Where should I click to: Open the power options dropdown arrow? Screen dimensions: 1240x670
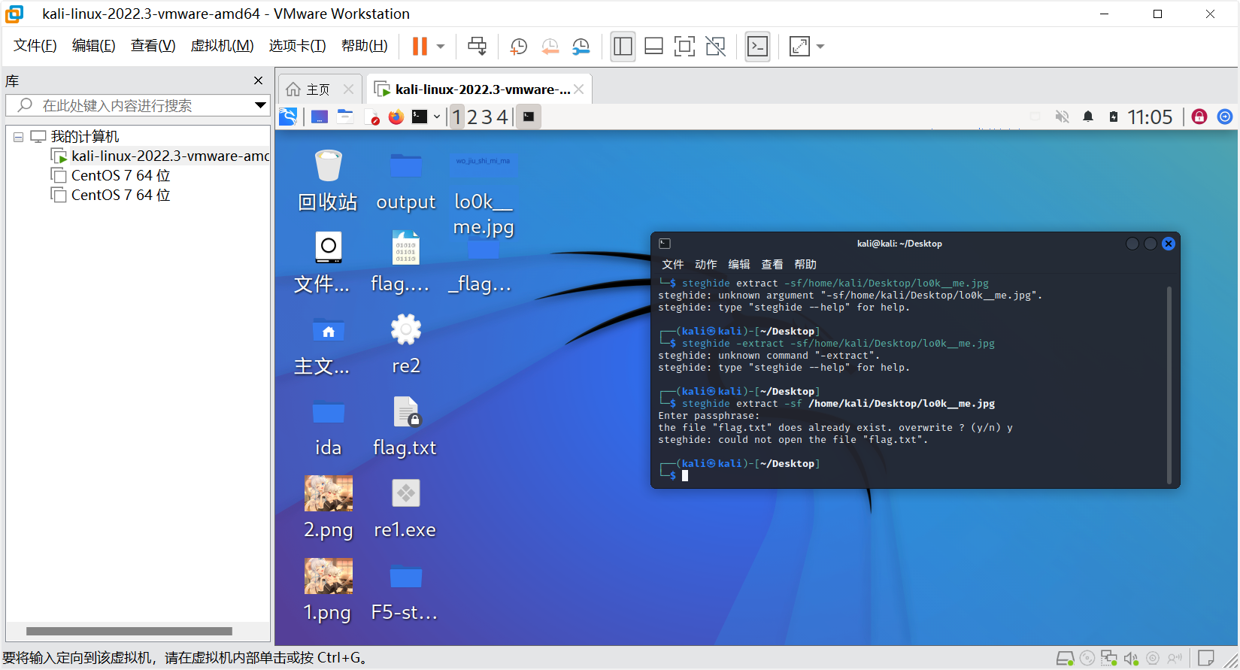(x=441, y=46)
